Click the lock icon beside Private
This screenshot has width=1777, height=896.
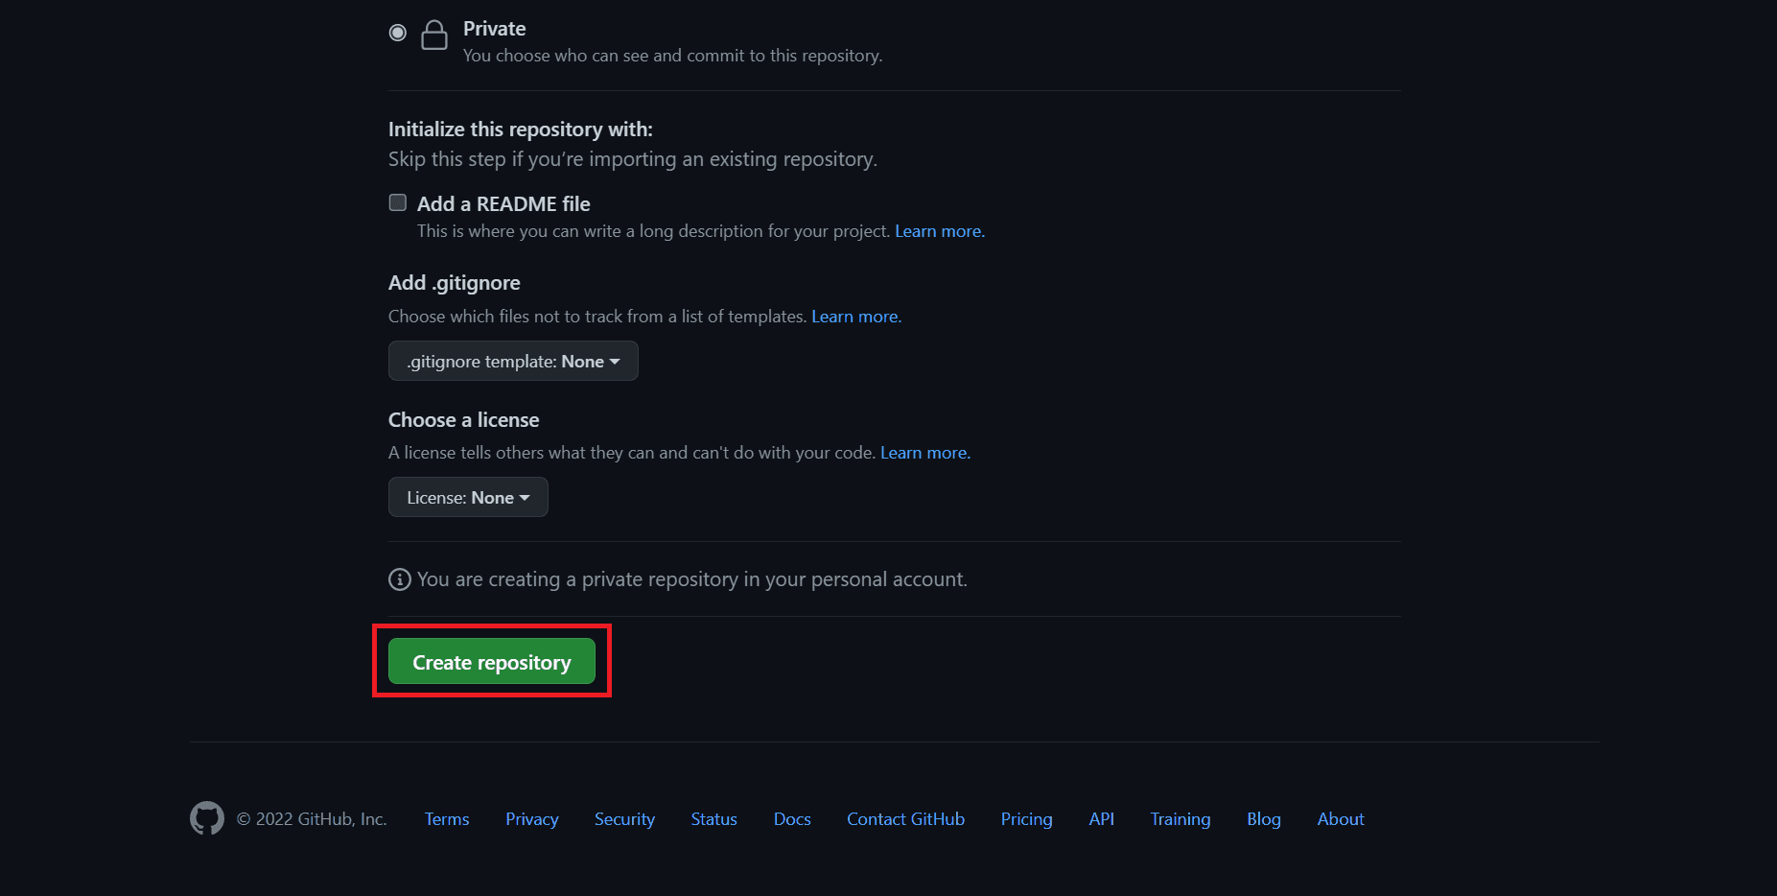coord(434,35)
